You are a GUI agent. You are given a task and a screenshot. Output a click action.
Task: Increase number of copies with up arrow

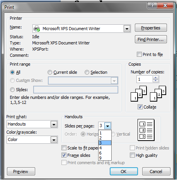point(156,78)
